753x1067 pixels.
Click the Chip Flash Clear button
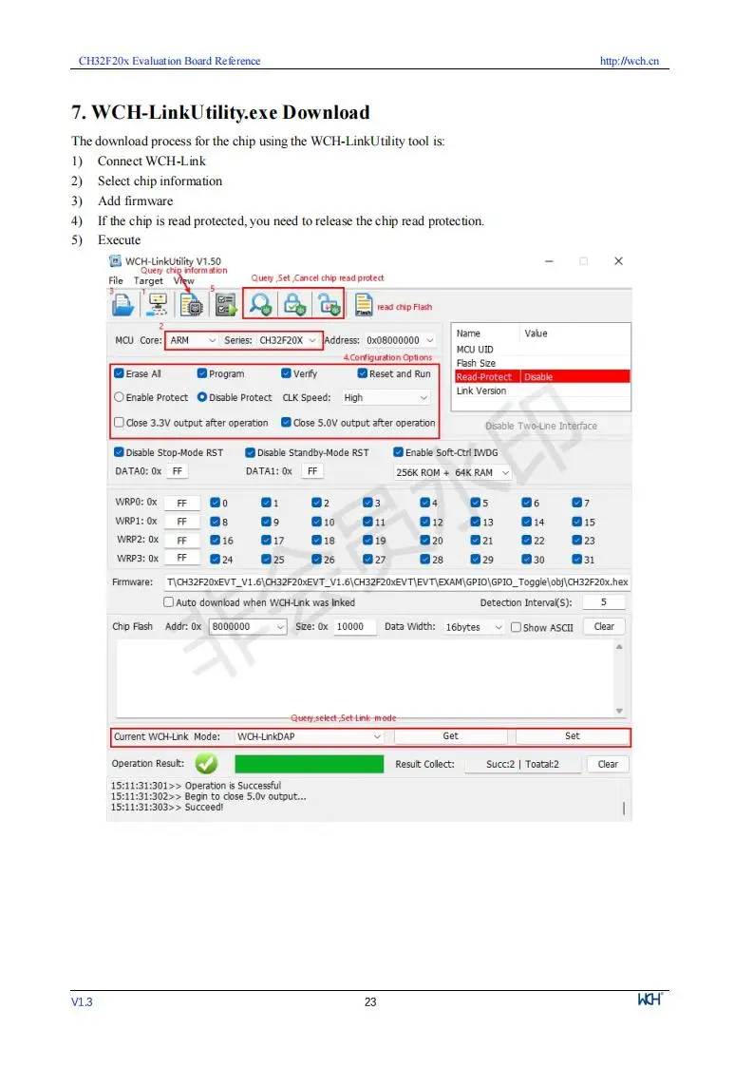click(x=604, y=627)
